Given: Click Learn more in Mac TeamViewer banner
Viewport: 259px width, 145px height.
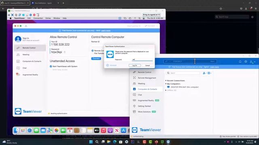Looking at the screenshot, I should coord(106,31).
